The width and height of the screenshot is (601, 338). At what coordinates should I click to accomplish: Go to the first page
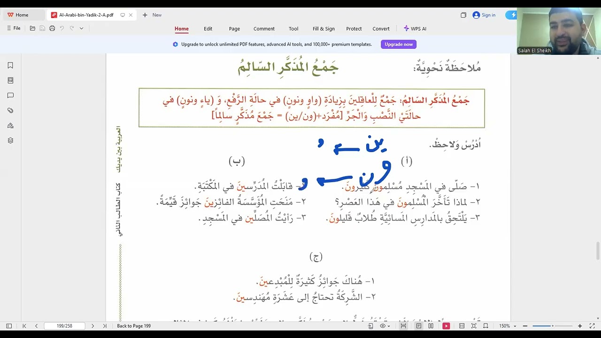(24, 326)
